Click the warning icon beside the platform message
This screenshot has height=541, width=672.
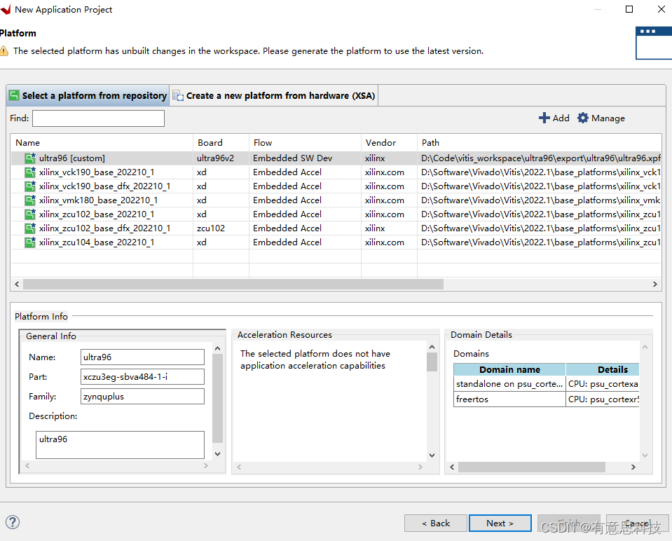(4, 51)
